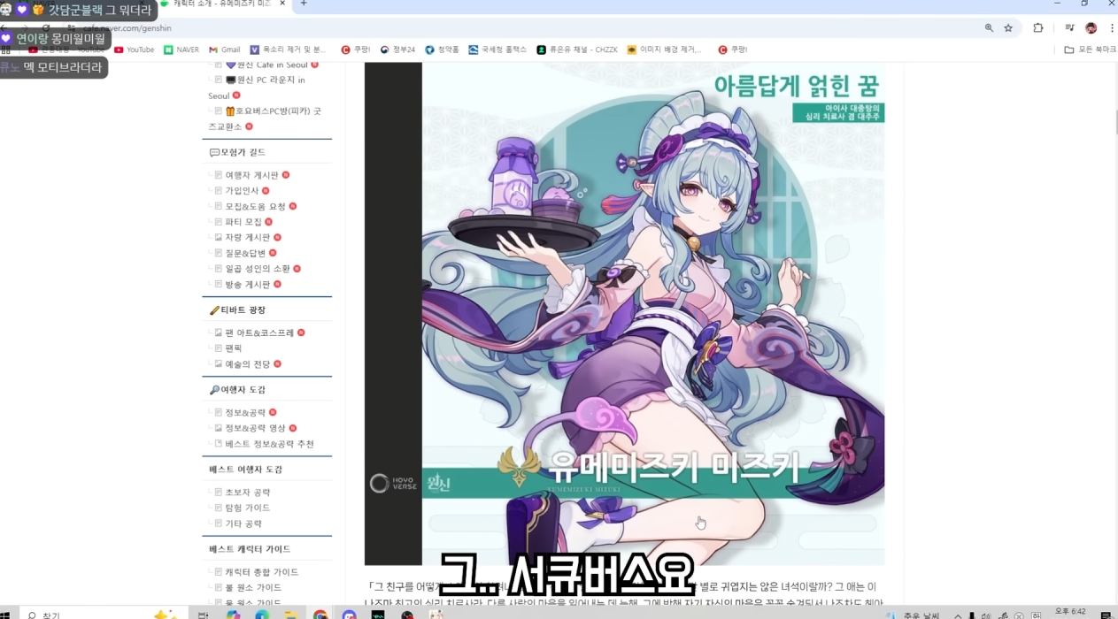Click the zoom magnifier icon in address bar
The height and width of the screenshot is (619, 1118).
pos(989,28)
